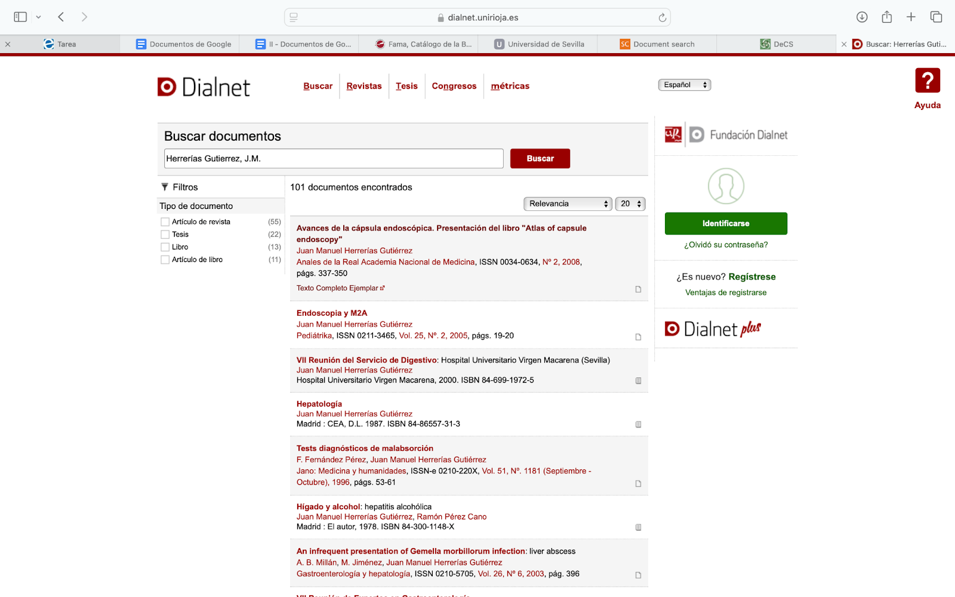The image size is (955, 597).
Task: Click the page settings icon in address bar
Action: point(294,17)
